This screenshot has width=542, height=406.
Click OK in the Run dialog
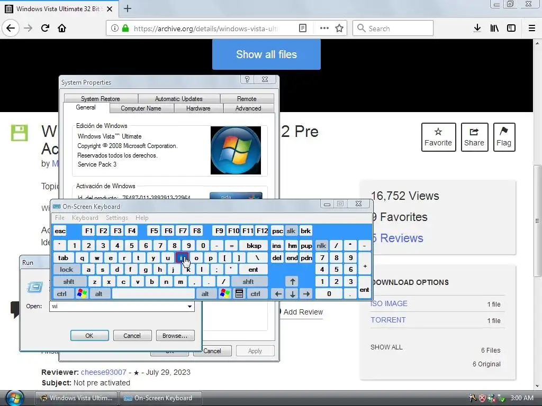(x=89, y=336)
